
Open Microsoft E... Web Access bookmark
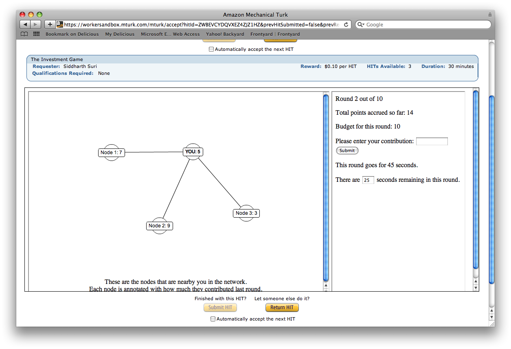click(x=170, y=34)
